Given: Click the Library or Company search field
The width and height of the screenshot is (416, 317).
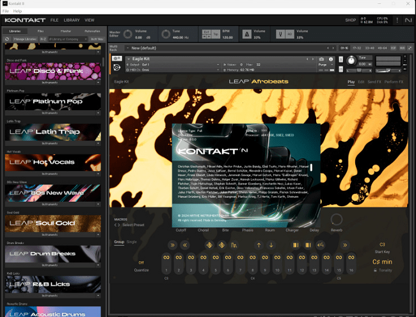Looking at the screenshot, I should [x=67, y=39].
